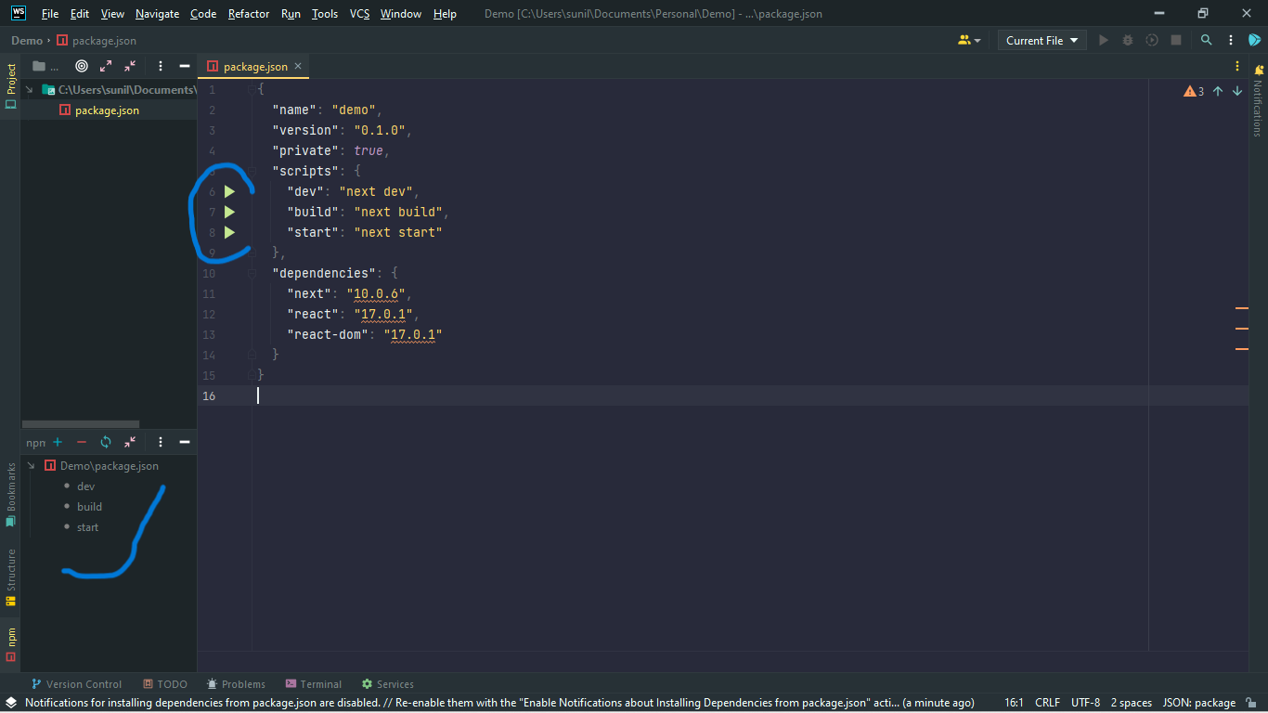The width and height of the screenshot is (1268, 713).
Task: Click the 16:1 caret position indicator
Action: [x=1014, y=703]
